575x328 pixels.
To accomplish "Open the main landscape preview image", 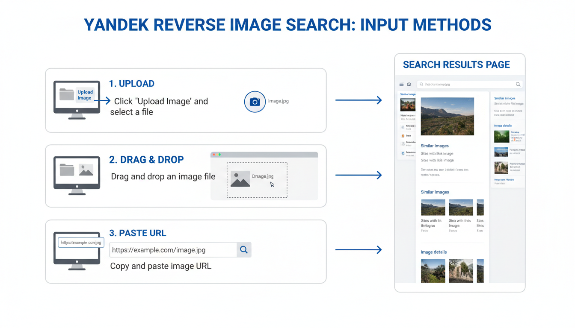I will (x=448, y=116).
